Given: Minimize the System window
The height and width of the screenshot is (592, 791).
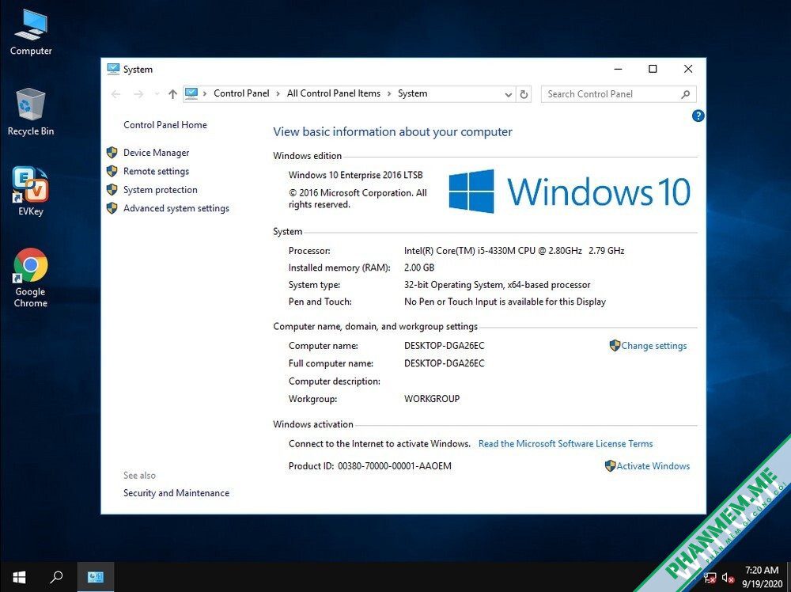Looking at the screenshot, I should pyautogui.click(x=618, y=69).
